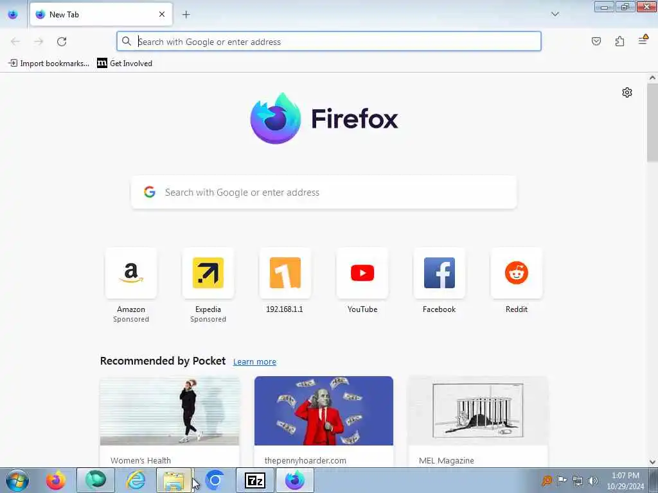The width and height of the screenshot is (658, 493).
Task: Focus the URL address bar
Action: pyautogui.click(x=329, y=42)
